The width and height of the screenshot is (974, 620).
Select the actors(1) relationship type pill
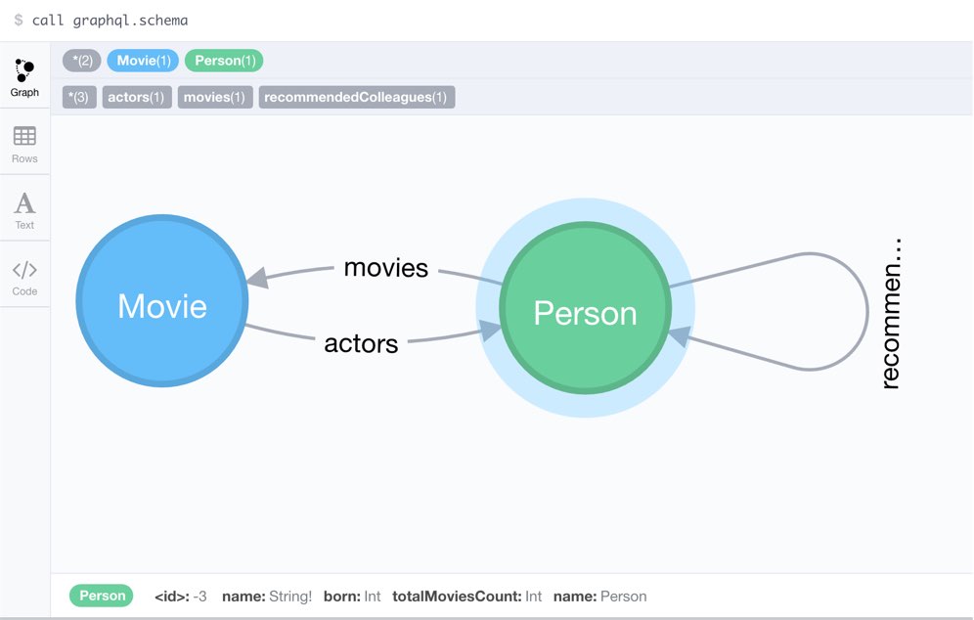[x=137, y=97]
